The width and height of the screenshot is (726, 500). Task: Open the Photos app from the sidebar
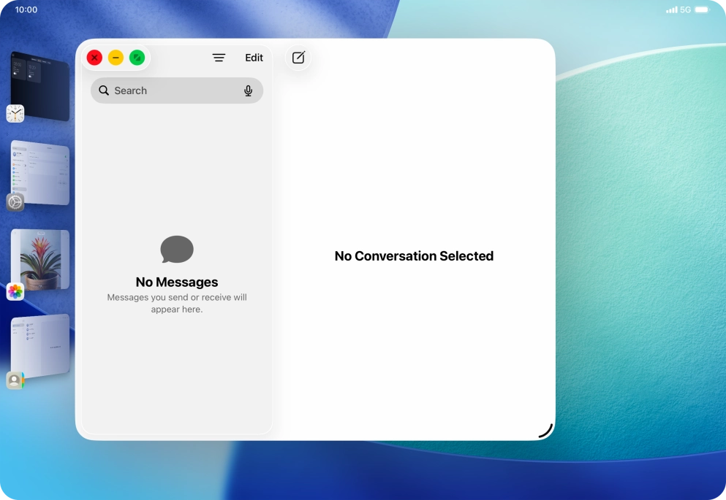point(15,291)
